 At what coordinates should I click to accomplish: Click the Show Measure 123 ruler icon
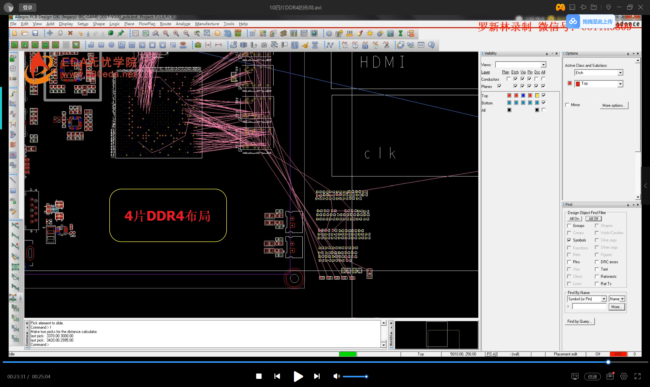[349, 33]
